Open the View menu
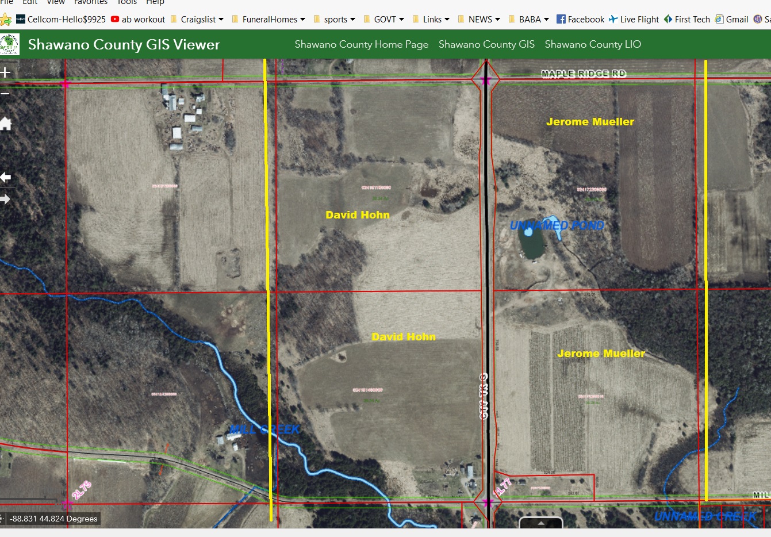Viewport: 771px width, 537px height. (x=56, y=2)
